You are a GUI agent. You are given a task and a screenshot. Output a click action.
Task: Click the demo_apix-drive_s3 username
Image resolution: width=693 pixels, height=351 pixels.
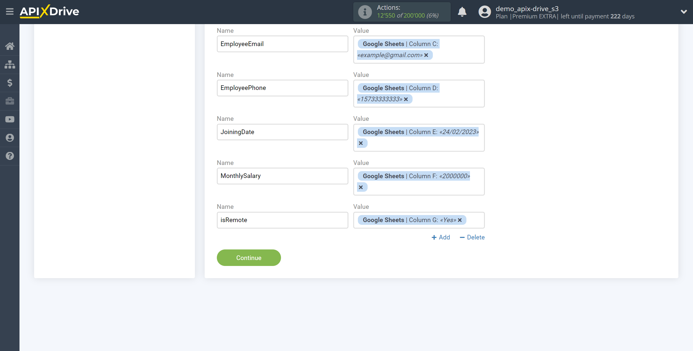[x=527, y=9]
